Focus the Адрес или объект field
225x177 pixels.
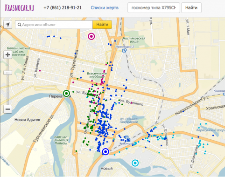[x=54, y=25]
